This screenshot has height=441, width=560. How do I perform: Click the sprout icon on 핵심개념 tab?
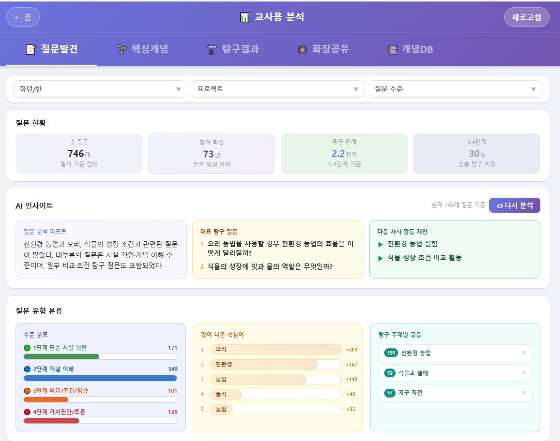pyautogui.click(x=122, y=49)
